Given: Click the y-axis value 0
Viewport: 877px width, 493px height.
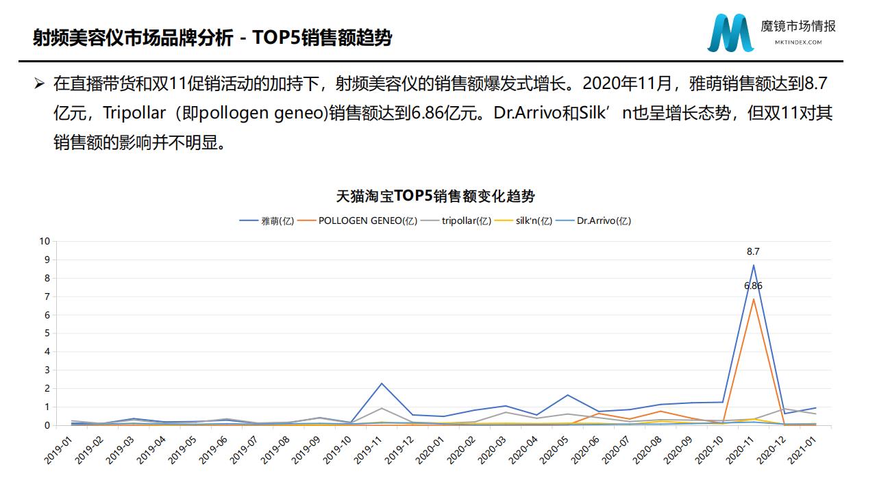Looking at the screenshot, I should pos(48,425).
